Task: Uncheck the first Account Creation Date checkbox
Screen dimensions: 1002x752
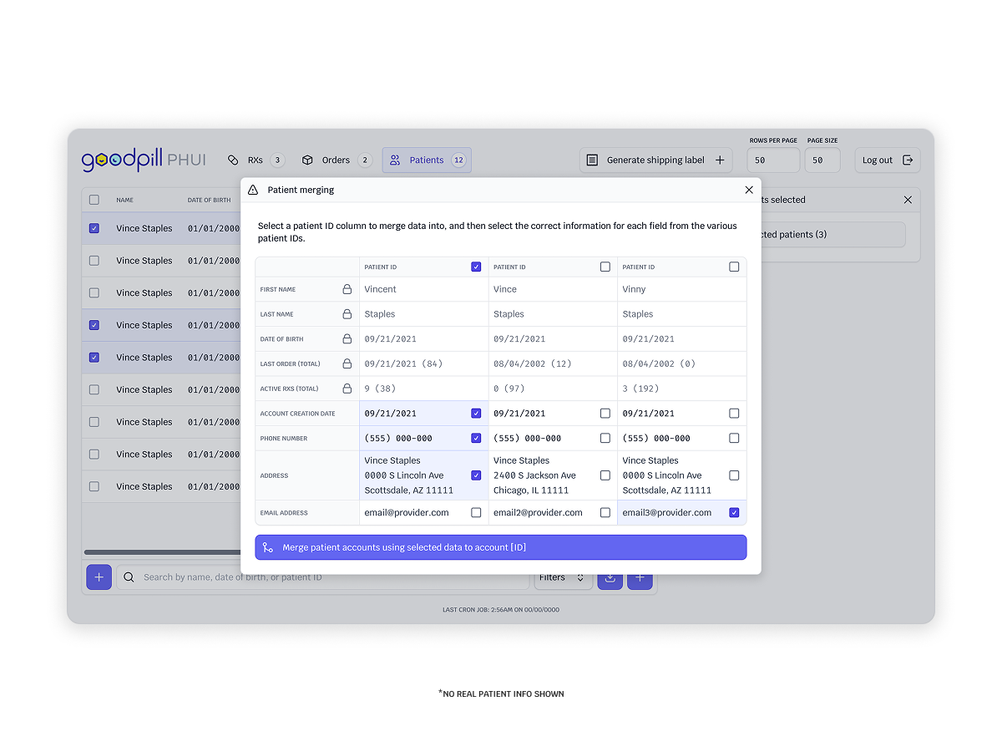Action: pos(476,413)
